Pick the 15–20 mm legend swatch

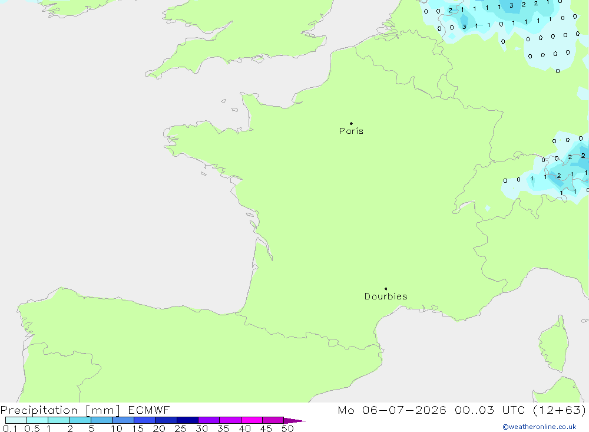(x=145, y=420)
